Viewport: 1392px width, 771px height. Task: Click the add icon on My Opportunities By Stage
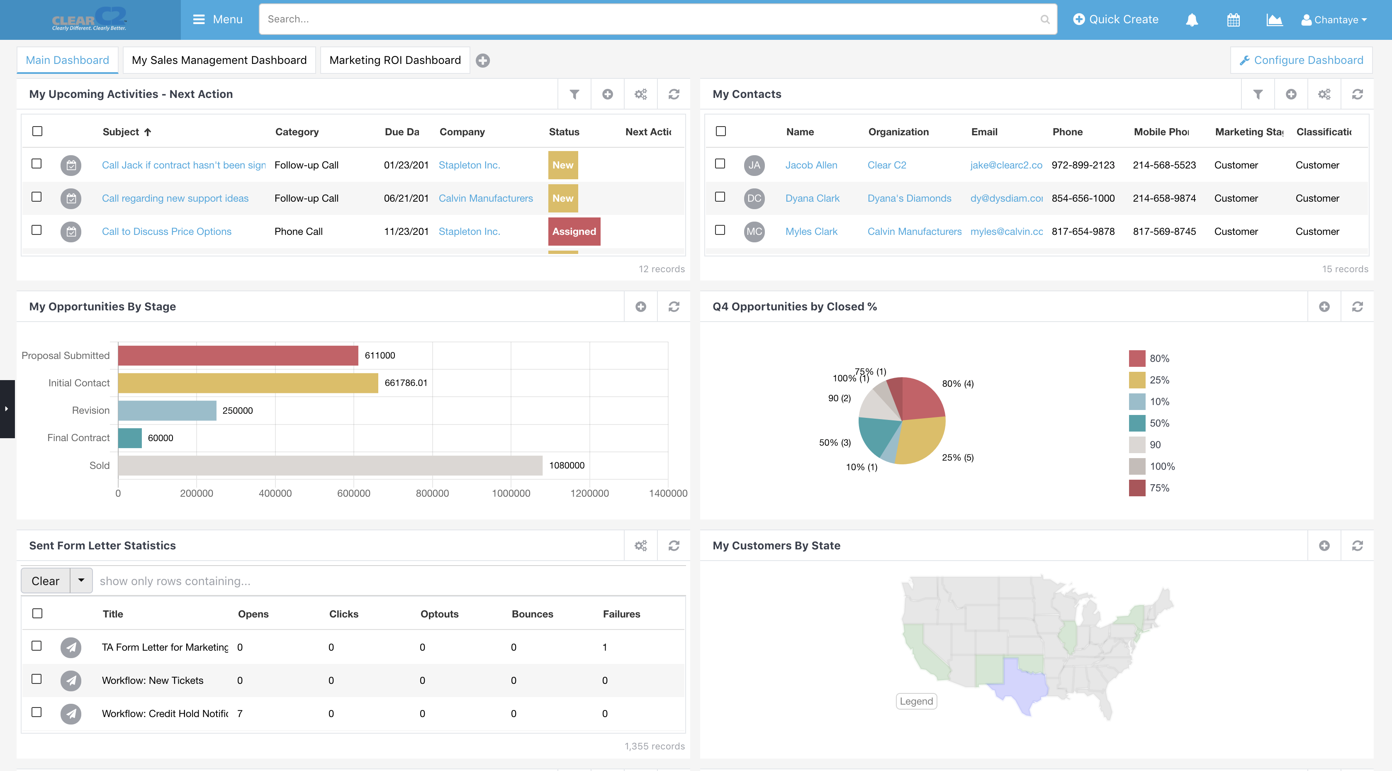coord(641,307)
